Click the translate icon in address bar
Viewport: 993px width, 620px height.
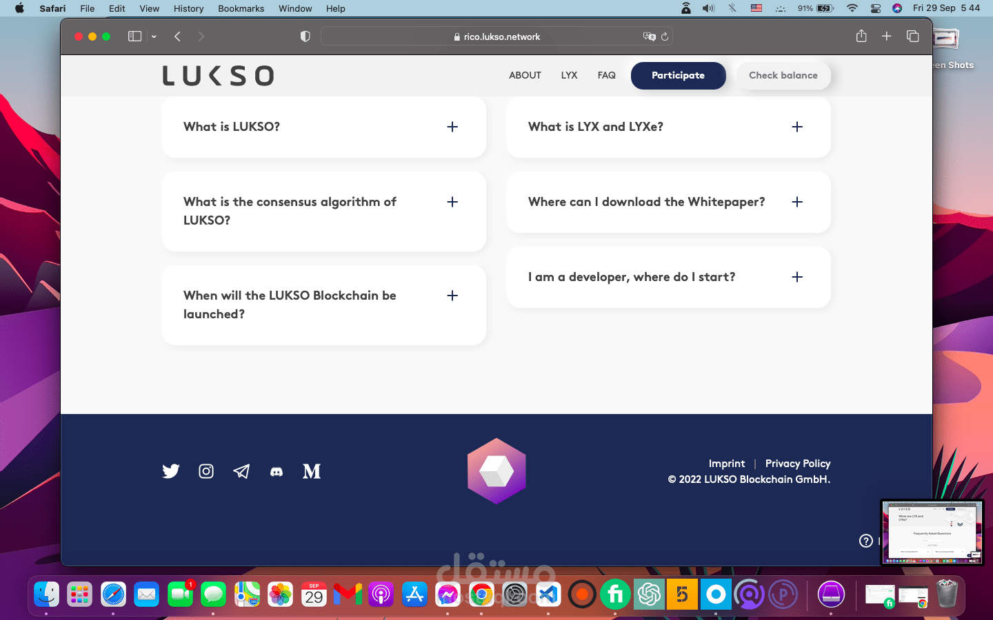pyautogui.click(x=649, y=37)
